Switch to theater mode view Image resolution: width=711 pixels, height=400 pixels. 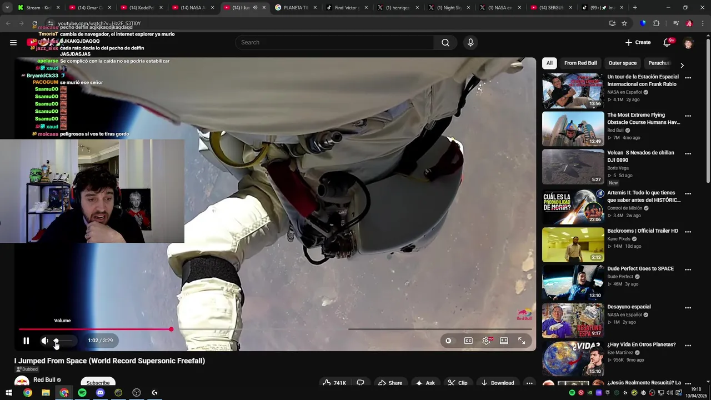click(x=504, y=341)
